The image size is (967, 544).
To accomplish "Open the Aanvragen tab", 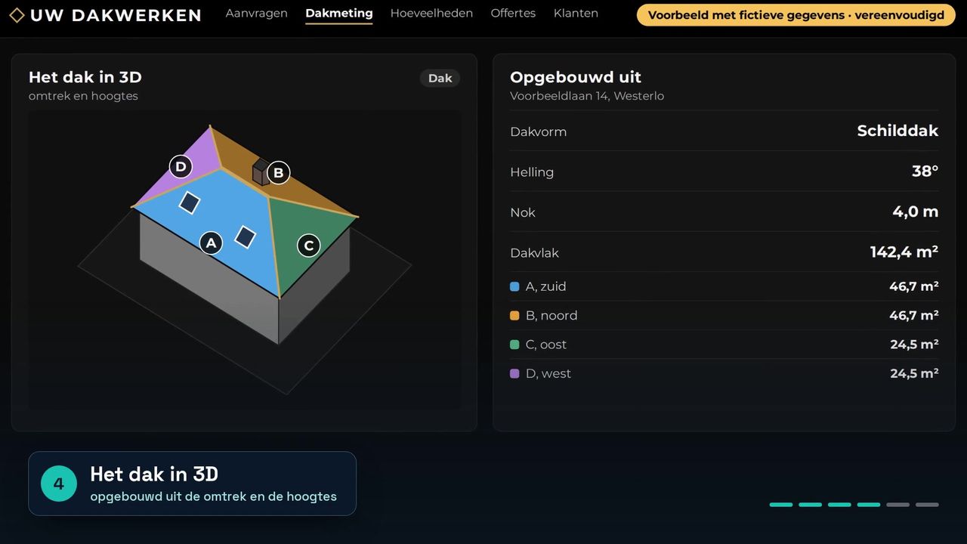I will coord(256,14).
